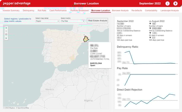Expand map tools arrow icon
Viewport: 182px width, 112px height.
6,38
